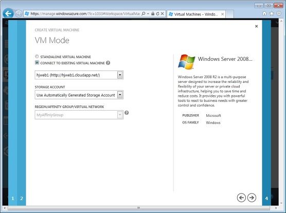Click the Windows Server logo image
The width and height of the screenshot is (286, 213).
coord(186,62)
